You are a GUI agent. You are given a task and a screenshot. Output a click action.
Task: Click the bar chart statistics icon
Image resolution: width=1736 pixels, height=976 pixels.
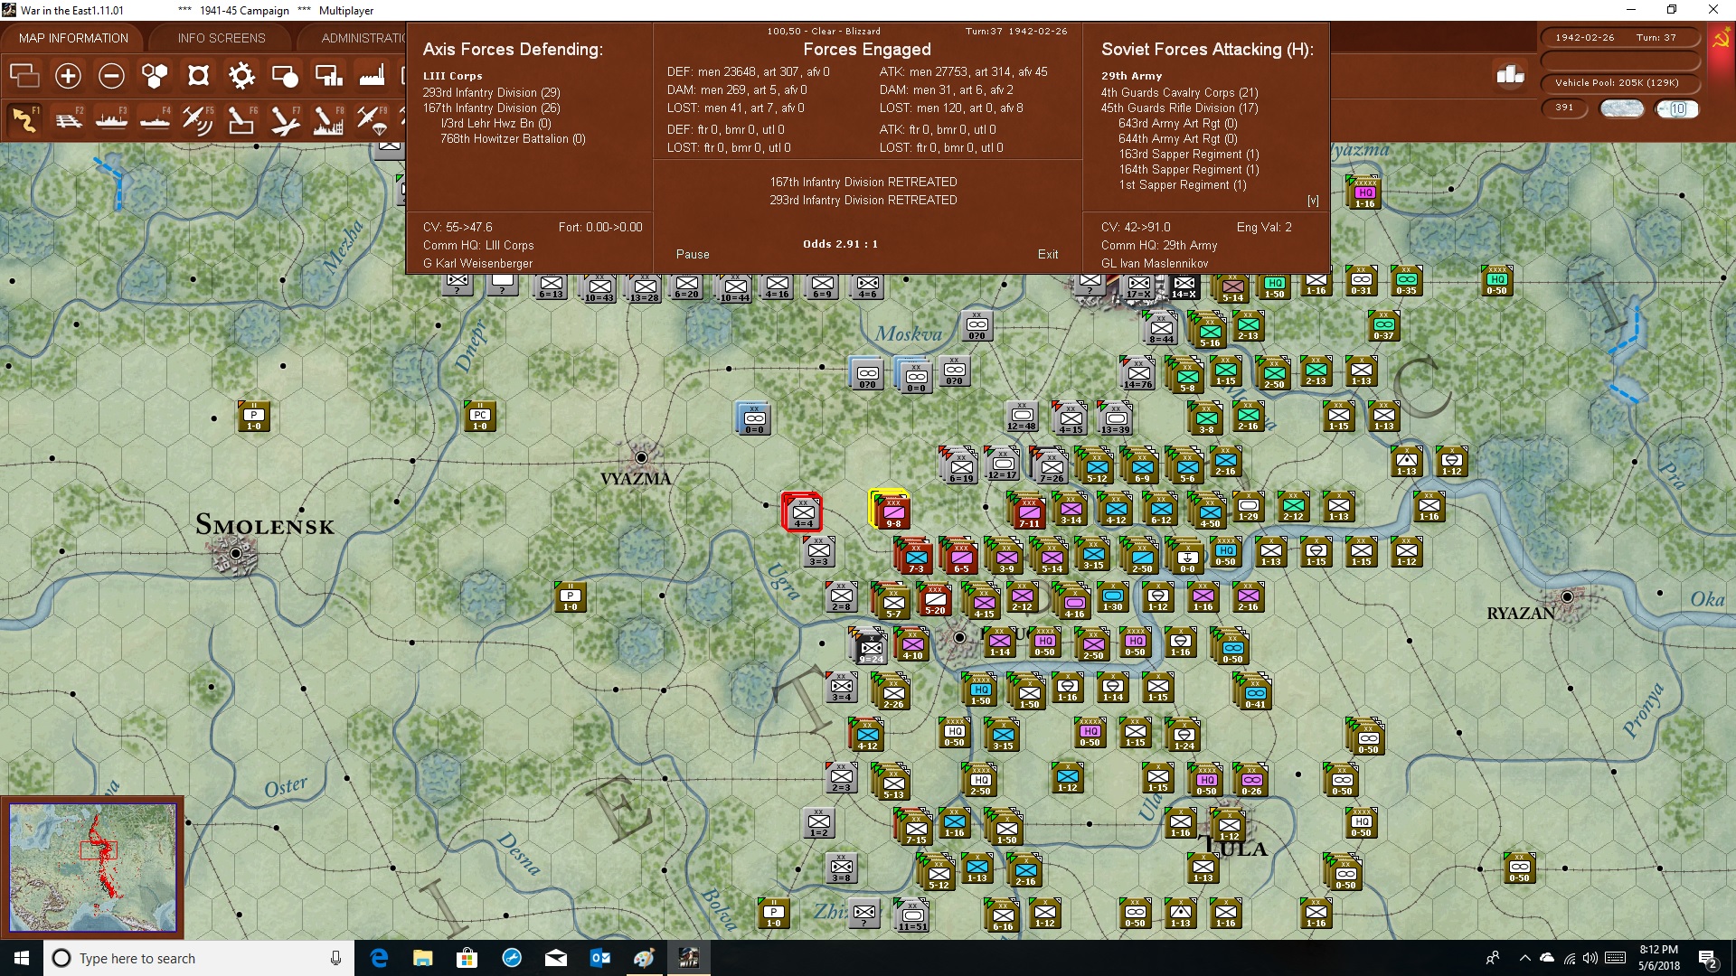[x=1510, y=75]
